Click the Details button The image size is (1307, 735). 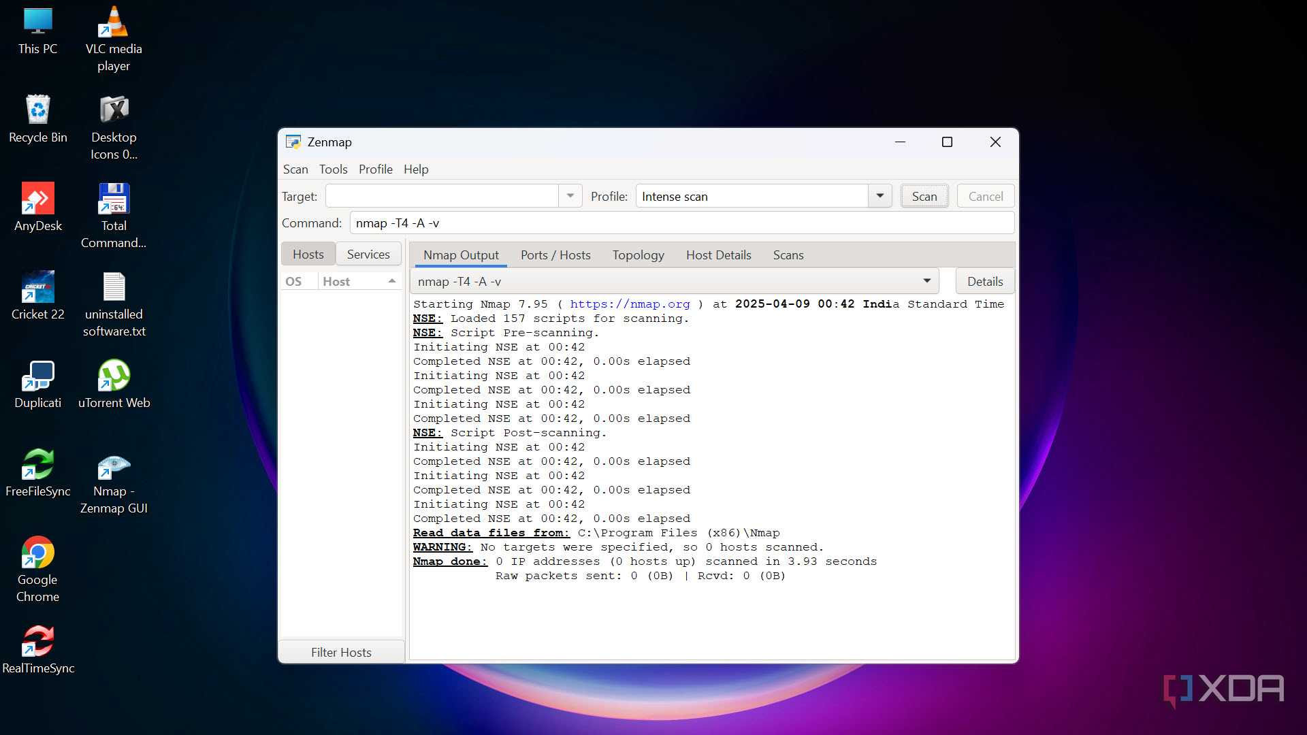point(985,281)
